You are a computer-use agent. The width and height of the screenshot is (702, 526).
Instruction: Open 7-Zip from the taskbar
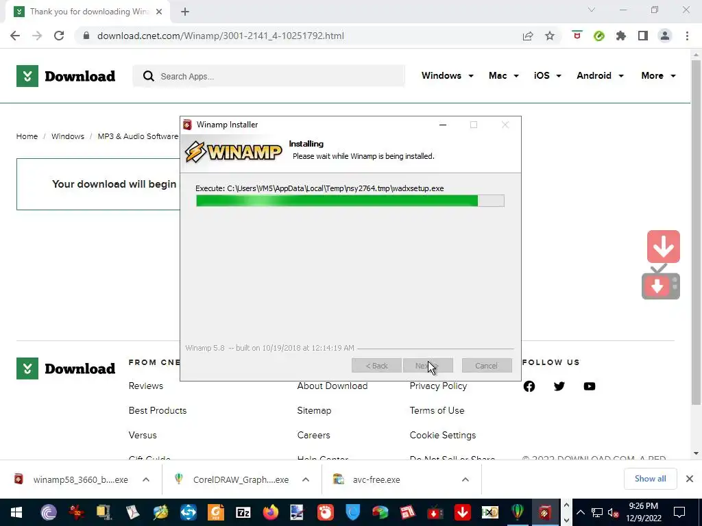pos(243,512)
